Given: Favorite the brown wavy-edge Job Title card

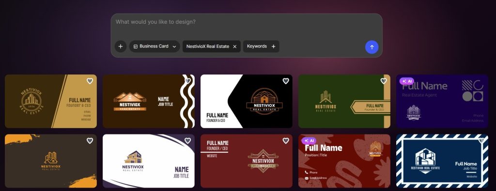Looking at the screenshot, I should tap(188, 81).
